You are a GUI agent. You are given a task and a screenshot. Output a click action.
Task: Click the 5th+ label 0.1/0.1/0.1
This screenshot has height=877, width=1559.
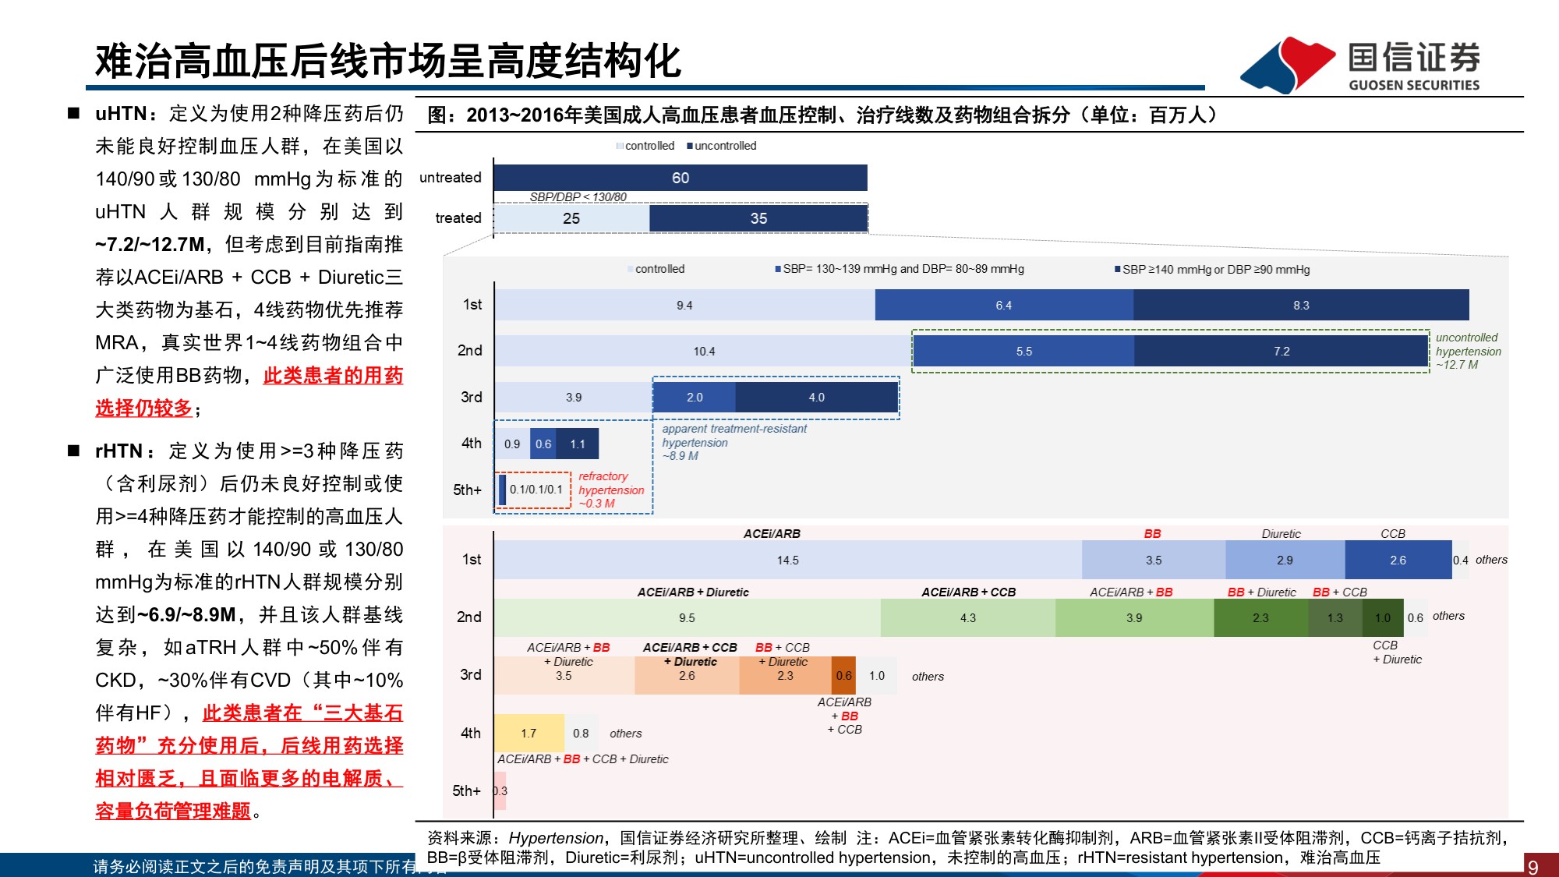[x=536, y=490]
